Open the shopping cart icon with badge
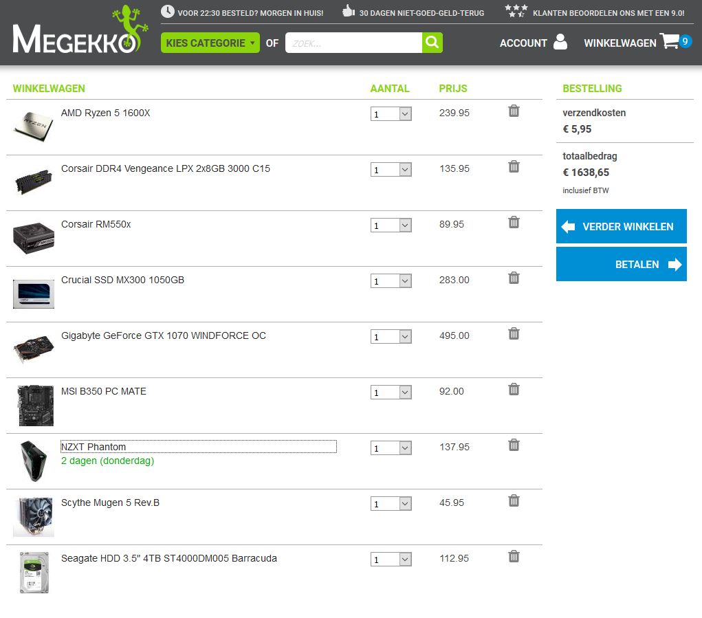This screenshot has width=702, height=618. (x=676, y=41)
